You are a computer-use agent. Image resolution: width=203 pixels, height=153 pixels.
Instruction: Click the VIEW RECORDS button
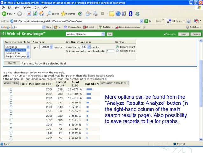(x=11, y=83)
